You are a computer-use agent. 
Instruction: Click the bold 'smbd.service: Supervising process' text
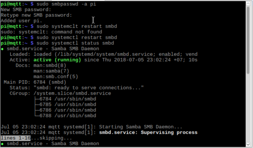tap(148, 132)
